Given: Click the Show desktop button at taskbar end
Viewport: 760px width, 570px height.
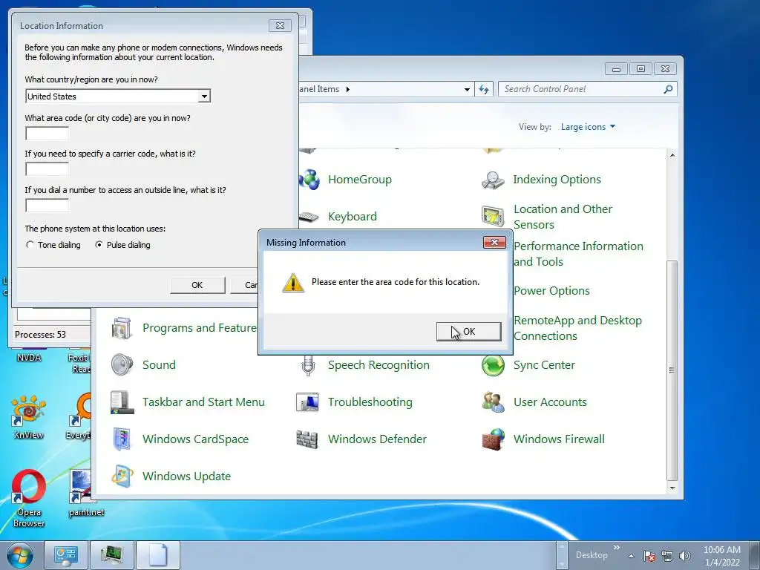Looking at the screenshot, I should (755, 555).
